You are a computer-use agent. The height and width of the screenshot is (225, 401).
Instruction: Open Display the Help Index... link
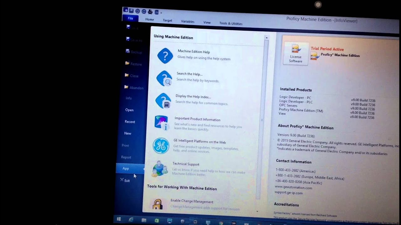[193, 96]
